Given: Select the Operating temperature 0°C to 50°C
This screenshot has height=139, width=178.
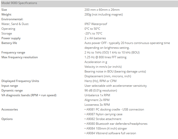Looking at the screenshot, I should 92,29.
